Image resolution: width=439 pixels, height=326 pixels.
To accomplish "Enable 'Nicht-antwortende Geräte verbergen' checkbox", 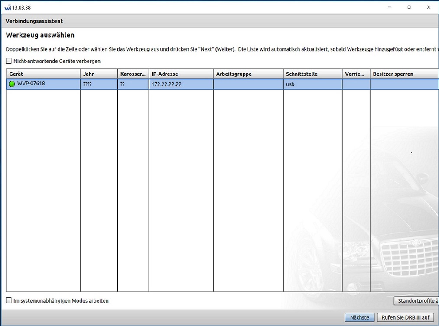I will click(9, 61).
